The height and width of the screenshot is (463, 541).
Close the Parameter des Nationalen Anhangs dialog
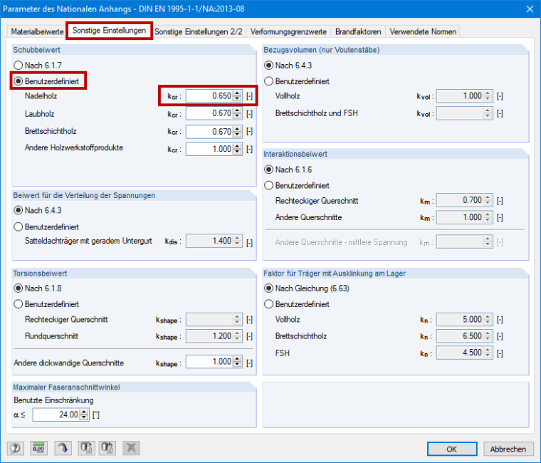click(530, 9)
